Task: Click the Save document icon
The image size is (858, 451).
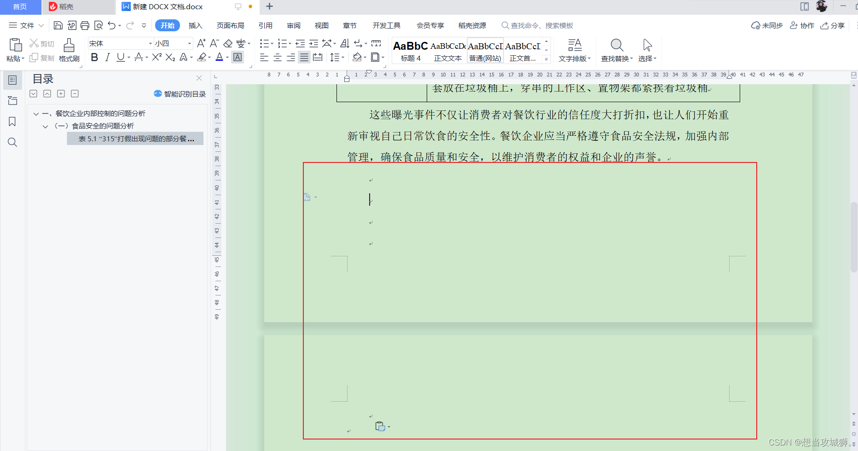Action: click(58, 25)
